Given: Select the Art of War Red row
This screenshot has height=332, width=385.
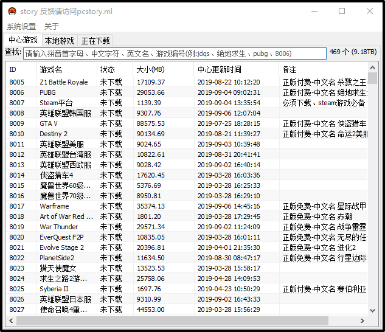Looking at the screenshot, I should [x=187, y=216].
